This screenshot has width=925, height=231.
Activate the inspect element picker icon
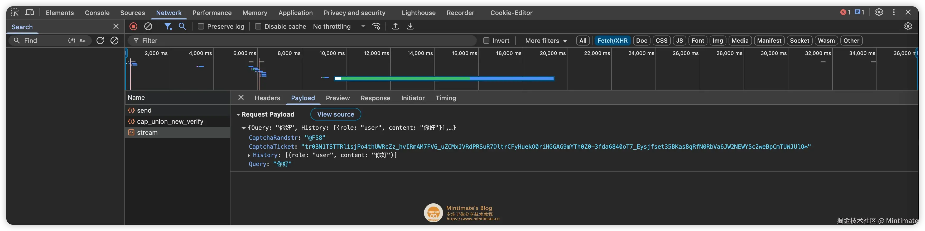(15, 13)
